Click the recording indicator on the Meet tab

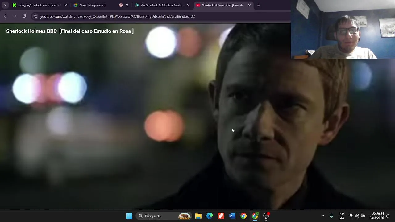[x=121, y=5]
